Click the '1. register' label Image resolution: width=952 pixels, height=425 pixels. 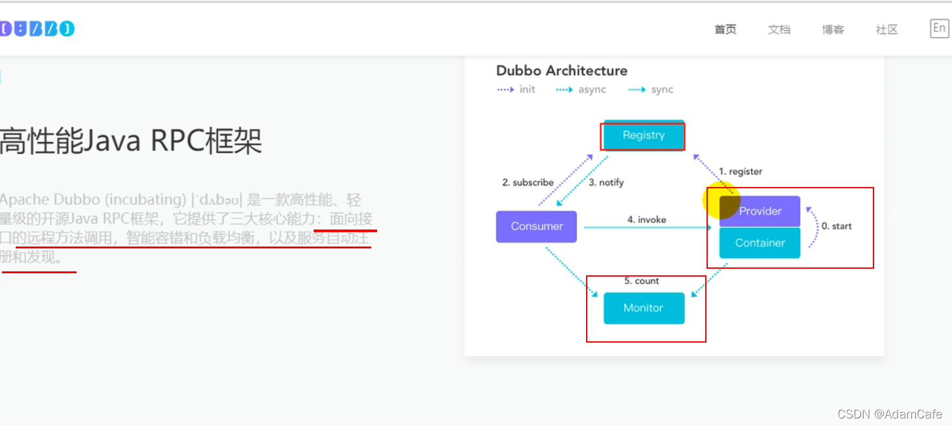coord(741,171)
